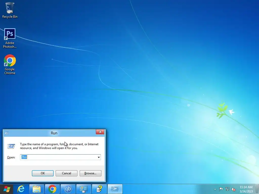Image resolution: width=259 pixels, height=194 pixels.
Task: Open the clock showing 11:14 AM
Action: (246, 189)
